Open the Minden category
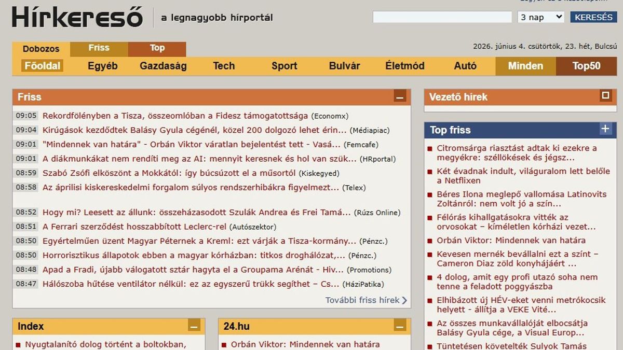Screen dimensions: 623x350 pyautogui.click(x=525, y=66)
